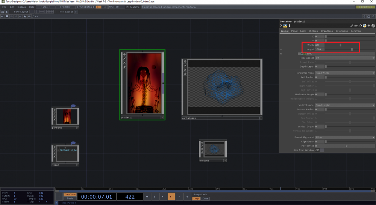Click the palette icon beside the envelope icon
376x205 pixels.
pos(7,12)
